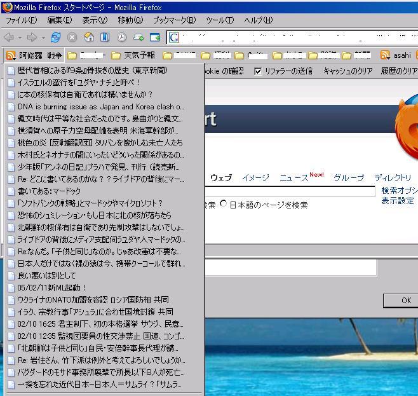Screen dimensions: 418x396
Task: Click the New Tab toolbar icon
Action: coord(138,38)
